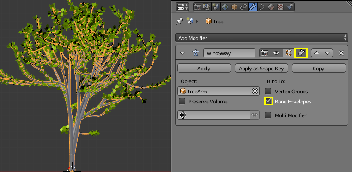The height and width of the screenshot is (172, 352).
Task: Click the armature modifier icon
Action: [x=195, y=53]
